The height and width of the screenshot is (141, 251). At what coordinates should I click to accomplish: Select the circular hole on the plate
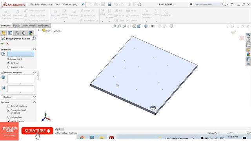tap(153, 108)
